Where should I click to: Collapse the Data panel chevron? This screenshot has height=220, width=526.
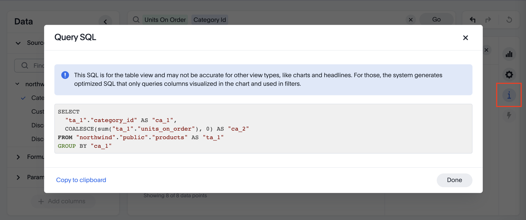105,21
